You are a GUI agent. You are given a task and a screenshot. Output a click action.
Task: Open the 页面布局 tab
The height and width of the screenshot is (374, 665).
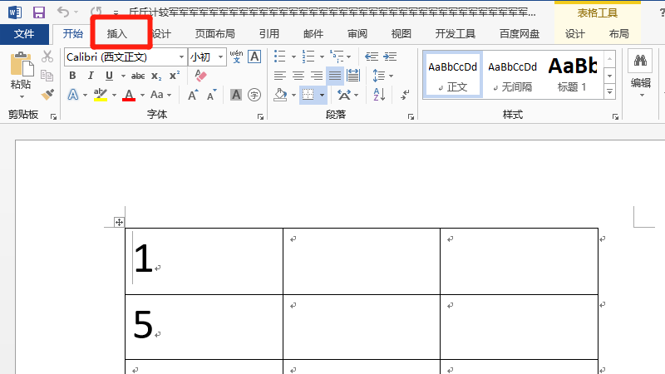214,34
